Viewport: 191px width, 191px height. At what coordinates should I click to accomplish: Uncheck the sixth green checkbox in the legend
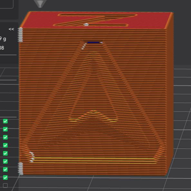click(5, 161)
